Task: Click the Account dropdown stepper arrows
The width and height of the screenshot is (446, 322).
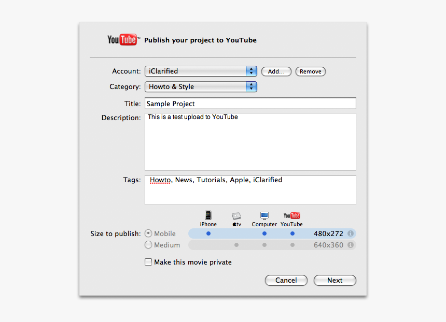Action: pos(251,71)
